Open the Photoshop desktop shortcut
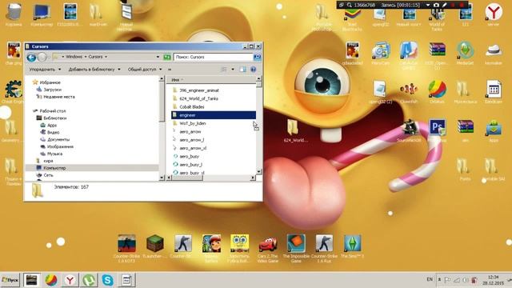 [438, 127]
